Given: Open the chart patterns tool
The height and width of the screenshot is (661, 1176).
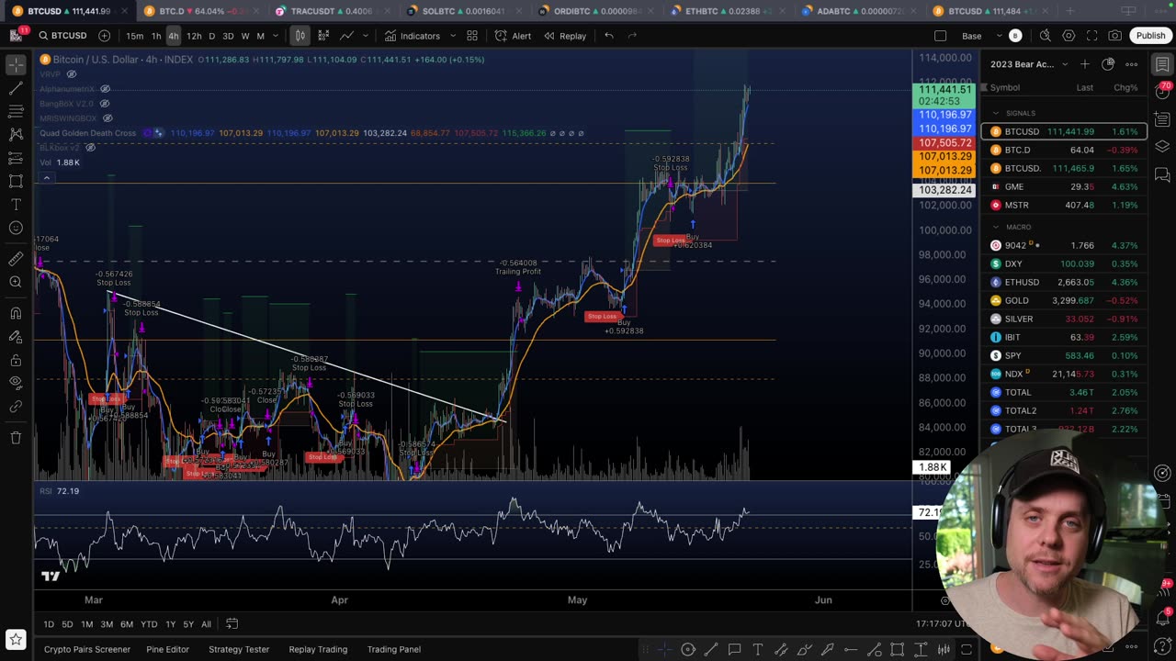Looking at the screenshot, I should (16, 134).
